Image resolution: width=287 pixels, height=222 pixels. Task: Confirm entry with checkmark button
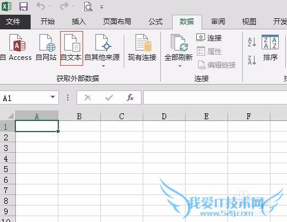[109, 97]
